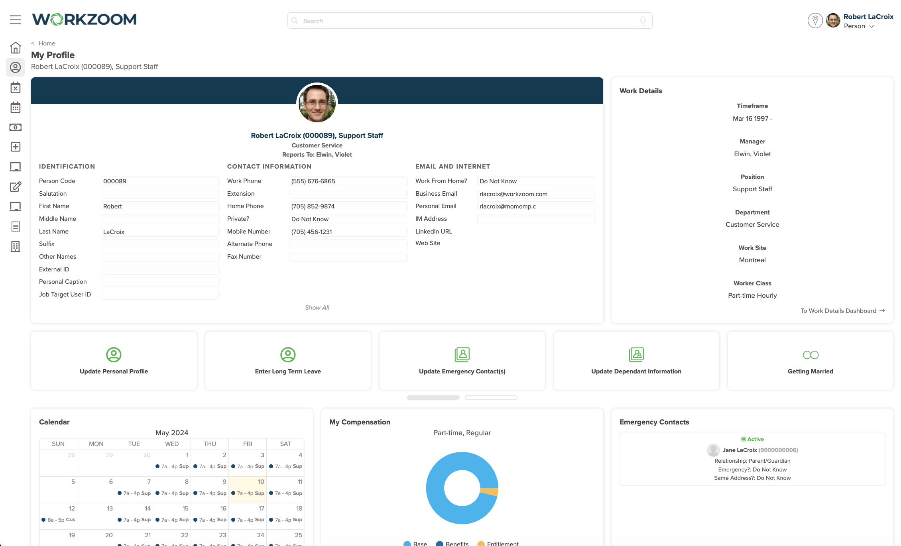Select the profile person icon in the sidebar
Screen dimensions: 901x546
15,67
